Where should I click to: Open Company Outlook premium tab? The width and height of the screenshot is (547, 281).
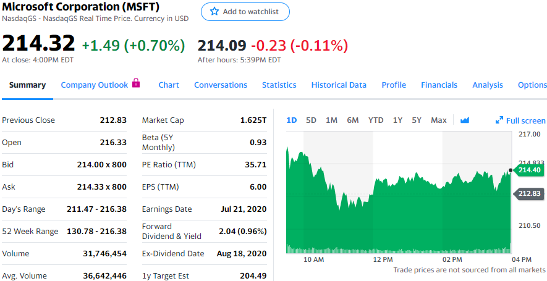(94, 85)
